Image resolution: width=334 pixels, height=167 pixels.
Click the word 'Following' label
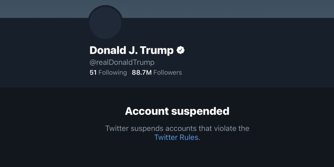point(112,73)
